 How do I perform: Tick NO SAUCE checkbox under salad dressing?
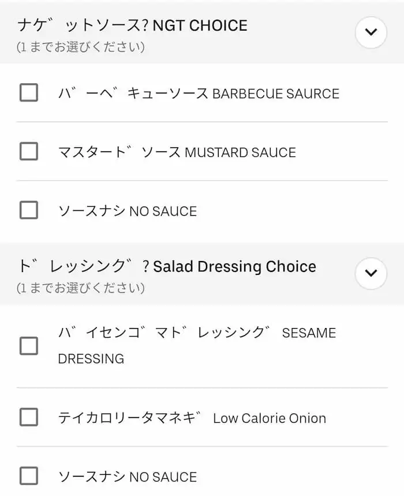(29, 476)
